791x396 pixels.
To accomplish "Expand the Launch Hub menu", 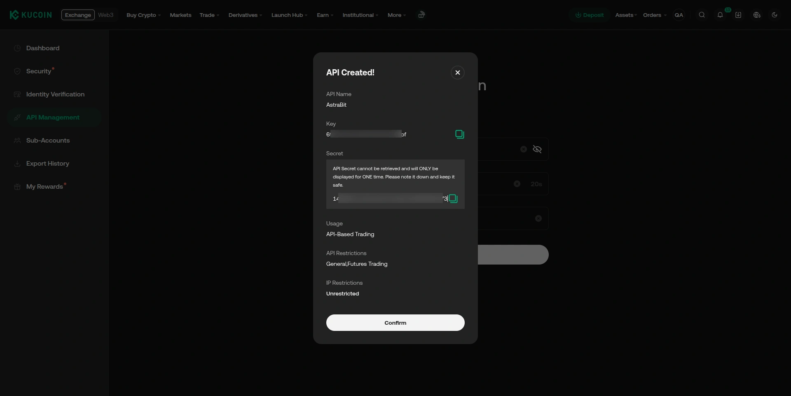I will 289,15.
